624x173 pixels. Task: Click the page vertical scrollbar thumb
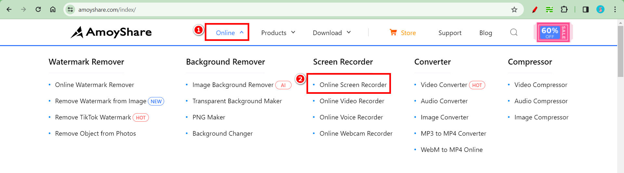(620, 51)
